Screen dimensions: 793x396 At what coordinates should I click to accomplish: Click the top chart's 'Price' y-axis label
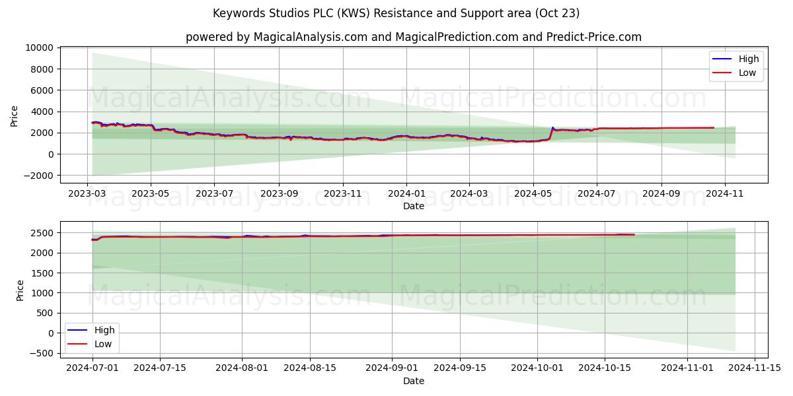click(x=15, y=115)
